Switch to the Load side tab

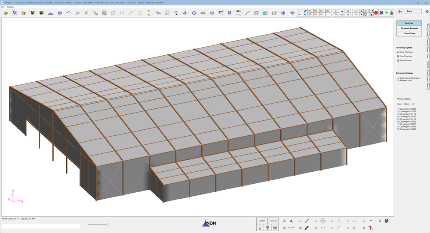point(427,55)
